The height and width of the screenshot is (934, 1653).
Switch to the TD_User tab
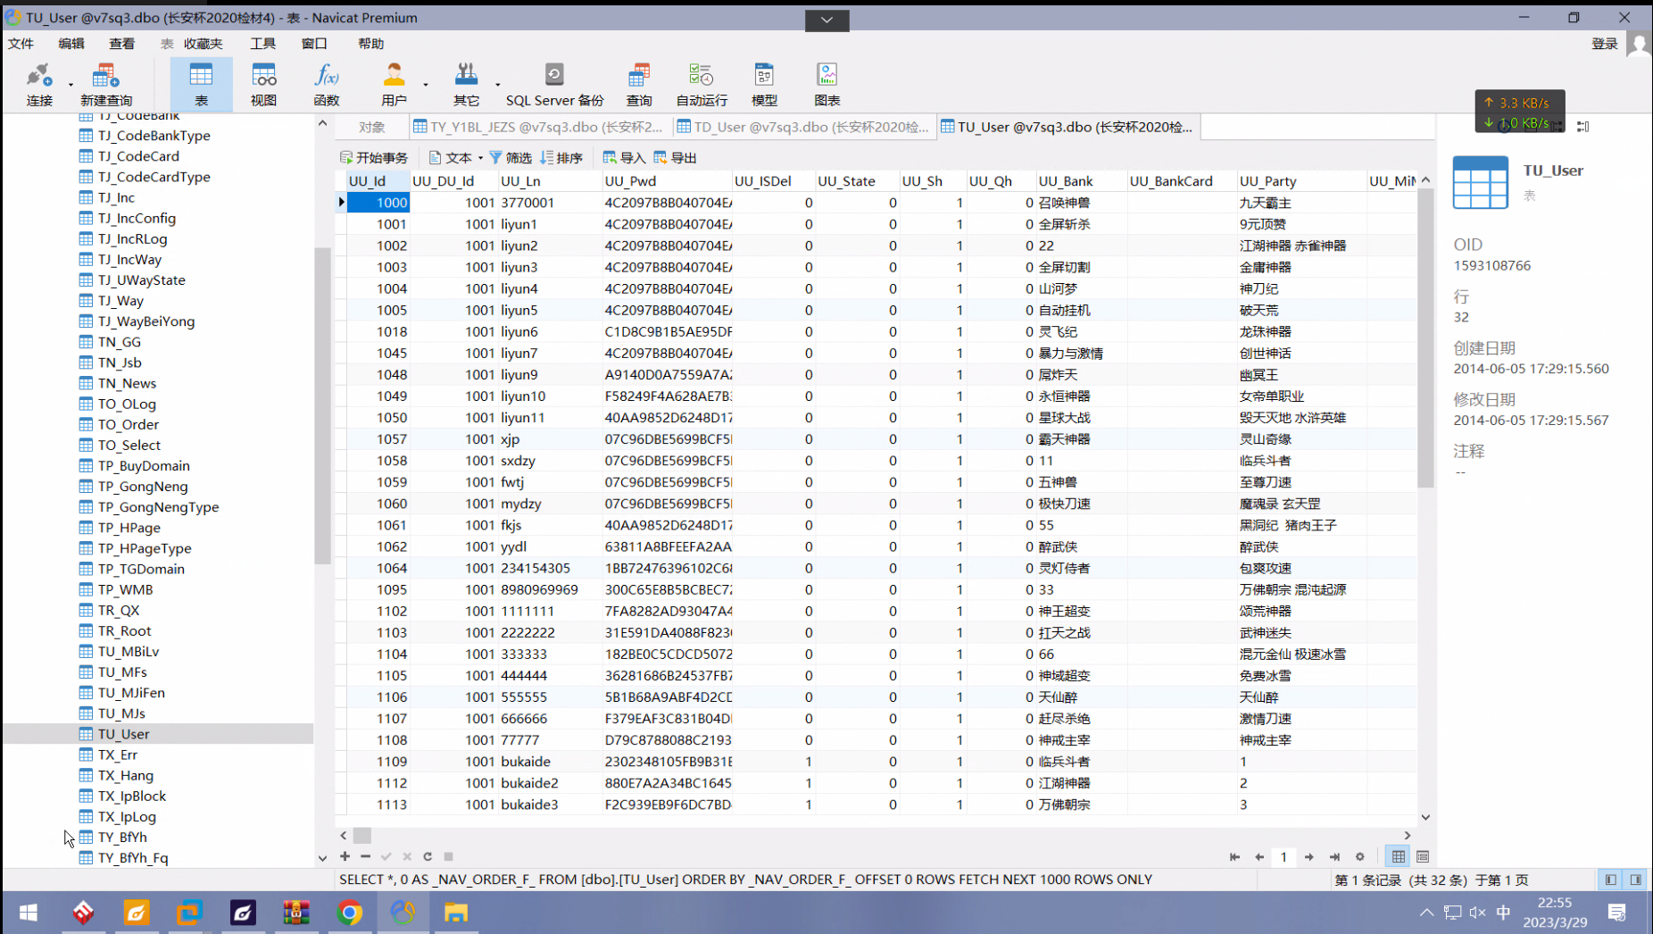(802, 128)
